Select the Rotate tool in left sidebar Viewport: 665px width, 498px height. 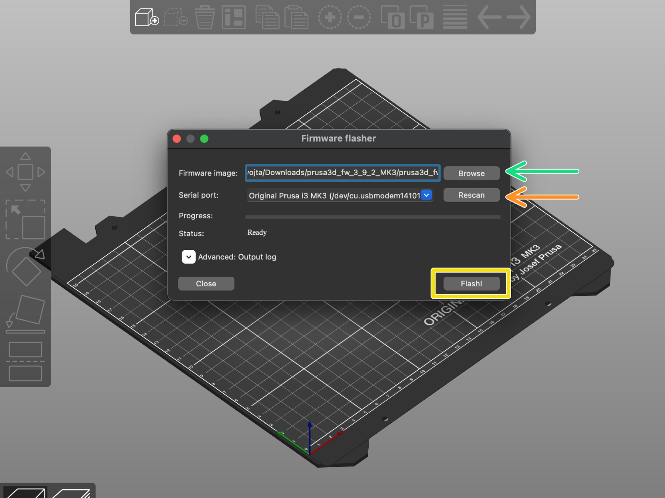coord(25,267)
